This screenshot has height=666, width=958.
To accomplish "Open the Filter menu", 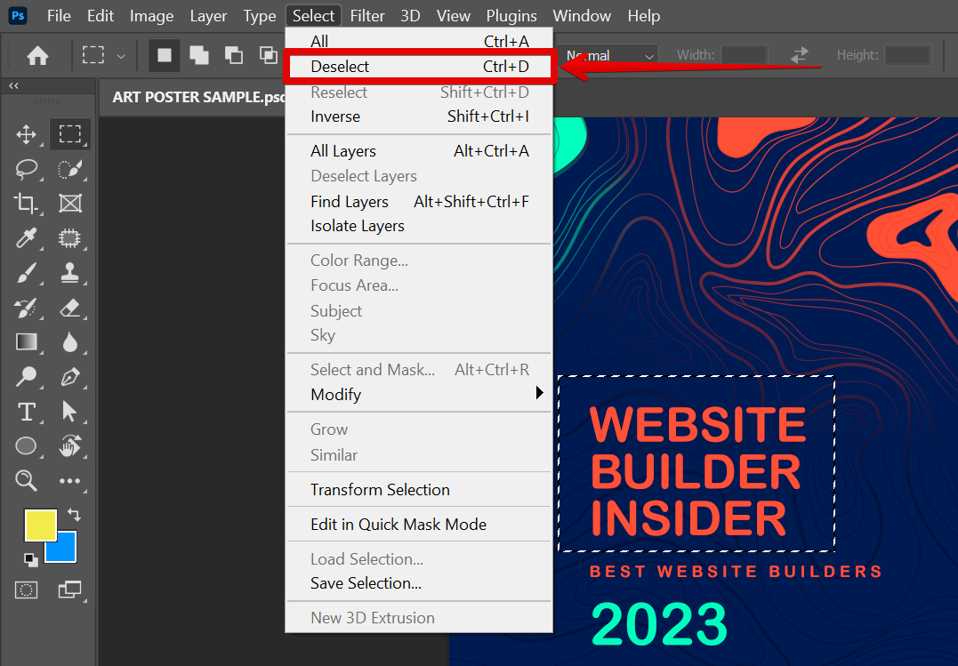I will [x=366, y=15].
